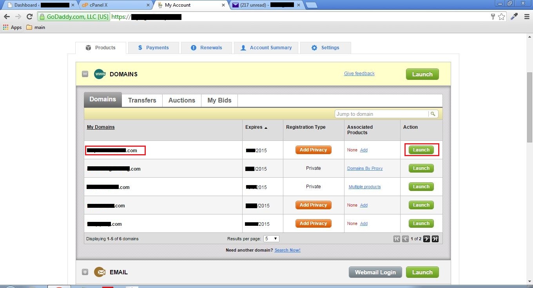533x288 pixels.
Task: Collapse the Domains section
Action: (85, 74)
